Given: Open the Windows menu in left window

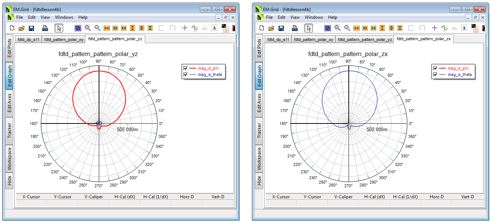Looking at the screenshot, I should 64,17.
